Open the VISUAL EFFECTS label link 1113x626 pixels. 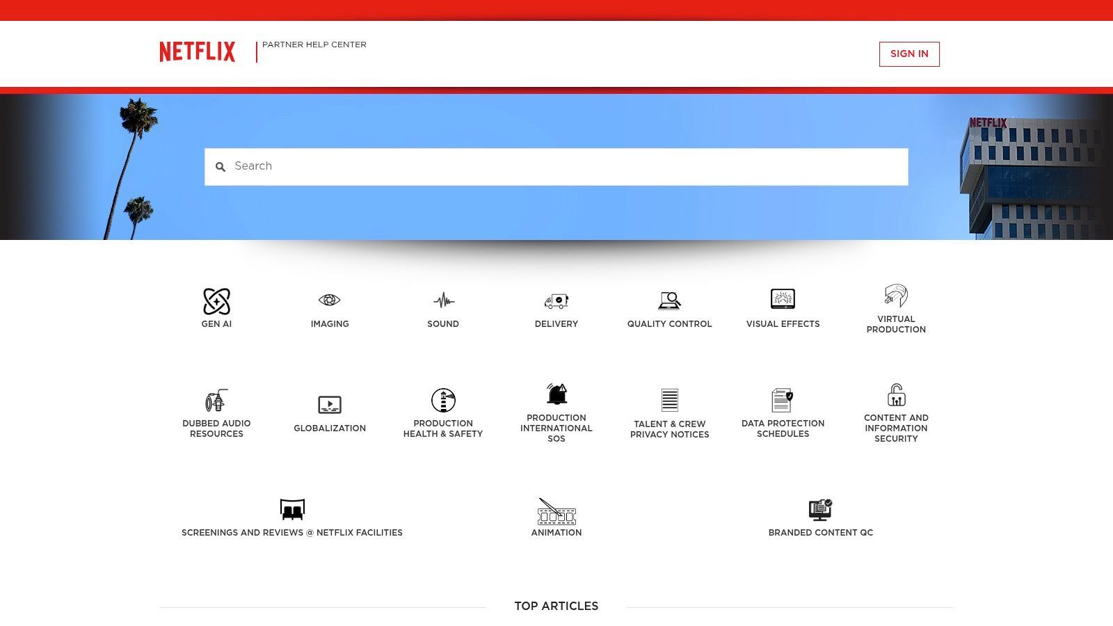[x=783, y=324]
